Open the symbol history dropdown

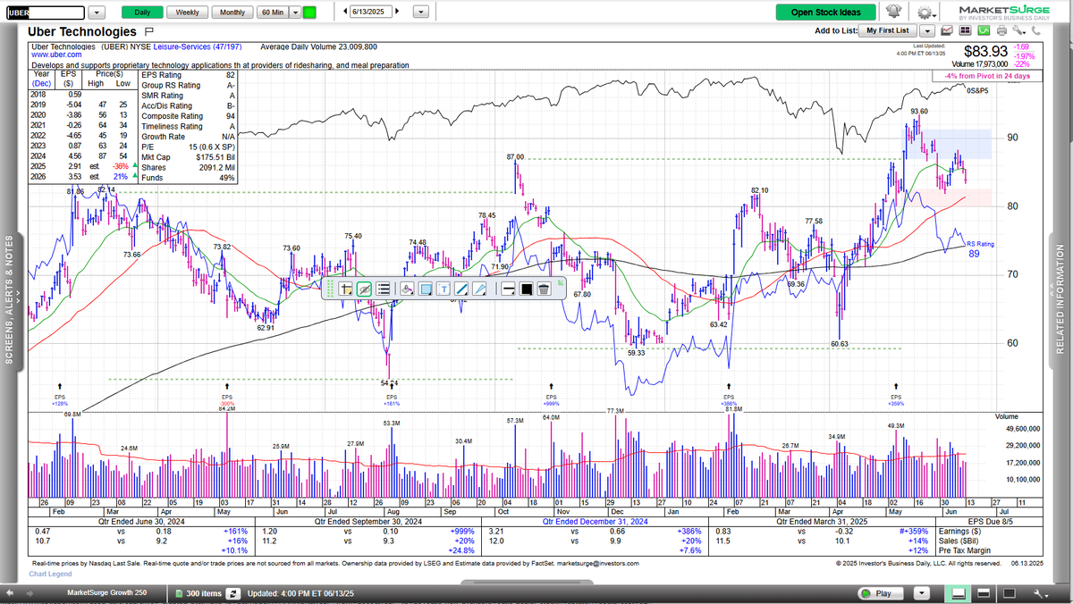tap(97, 13)
